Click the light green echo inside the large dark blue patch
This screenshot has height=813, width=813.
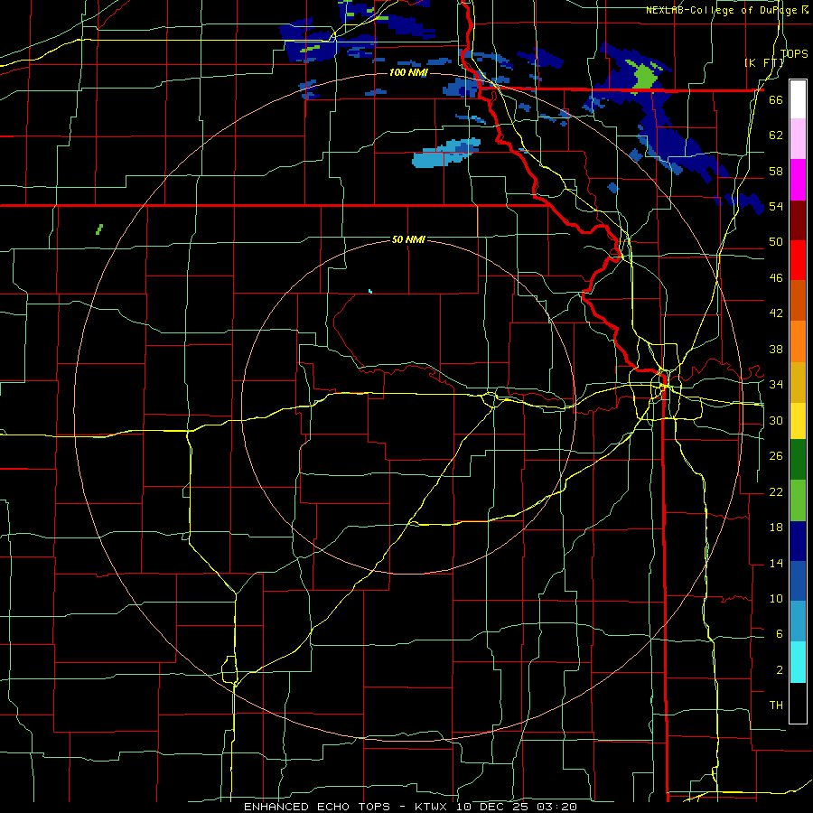pos(644,76)
